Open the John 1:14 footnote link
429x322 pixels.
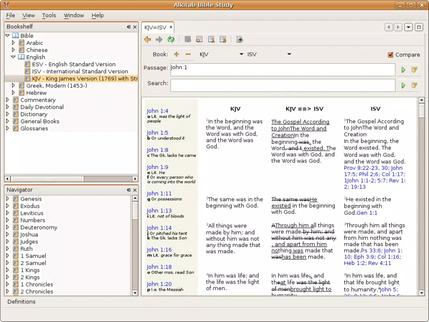[x=159, y=228]
